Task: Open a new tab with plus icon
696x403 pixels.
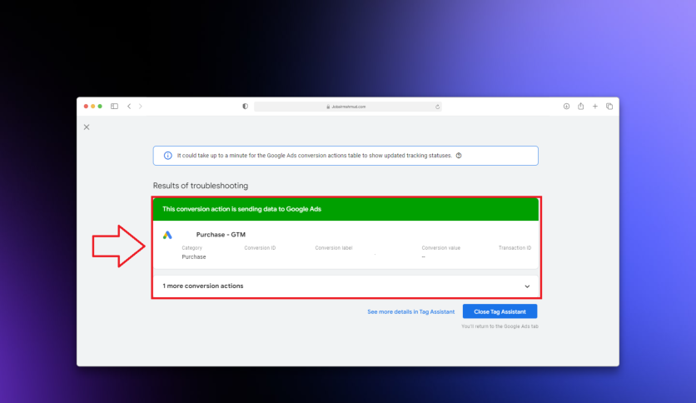Action: tap(594, 106)
